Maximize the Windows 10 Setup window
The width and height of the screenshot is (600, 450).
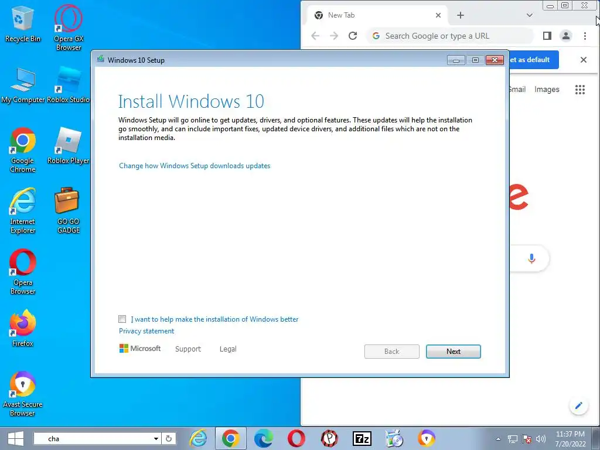coord(475,60)
